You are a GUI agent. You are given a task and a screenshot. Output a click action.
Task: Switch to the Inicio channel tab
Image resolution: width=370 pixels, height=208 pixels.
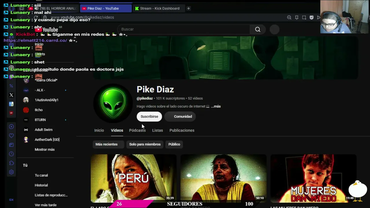[x=99, y=130]
